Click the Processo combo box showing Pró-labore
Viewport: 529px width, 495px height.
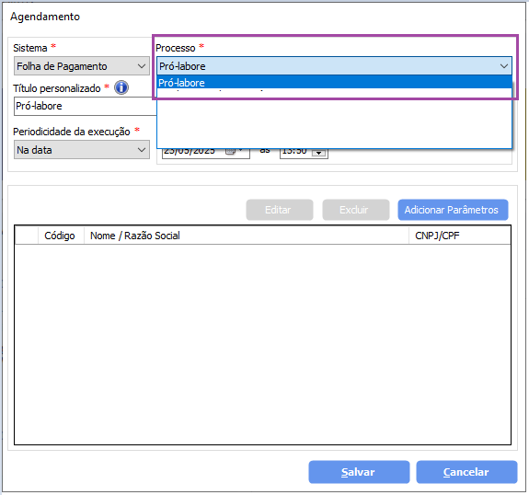click(334, 66)
